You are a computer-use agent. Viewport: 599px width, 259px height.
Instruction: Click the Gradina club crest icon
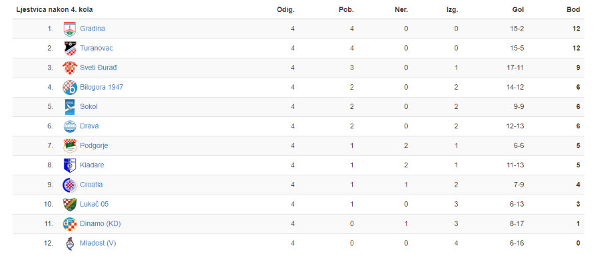click(69, 29)
